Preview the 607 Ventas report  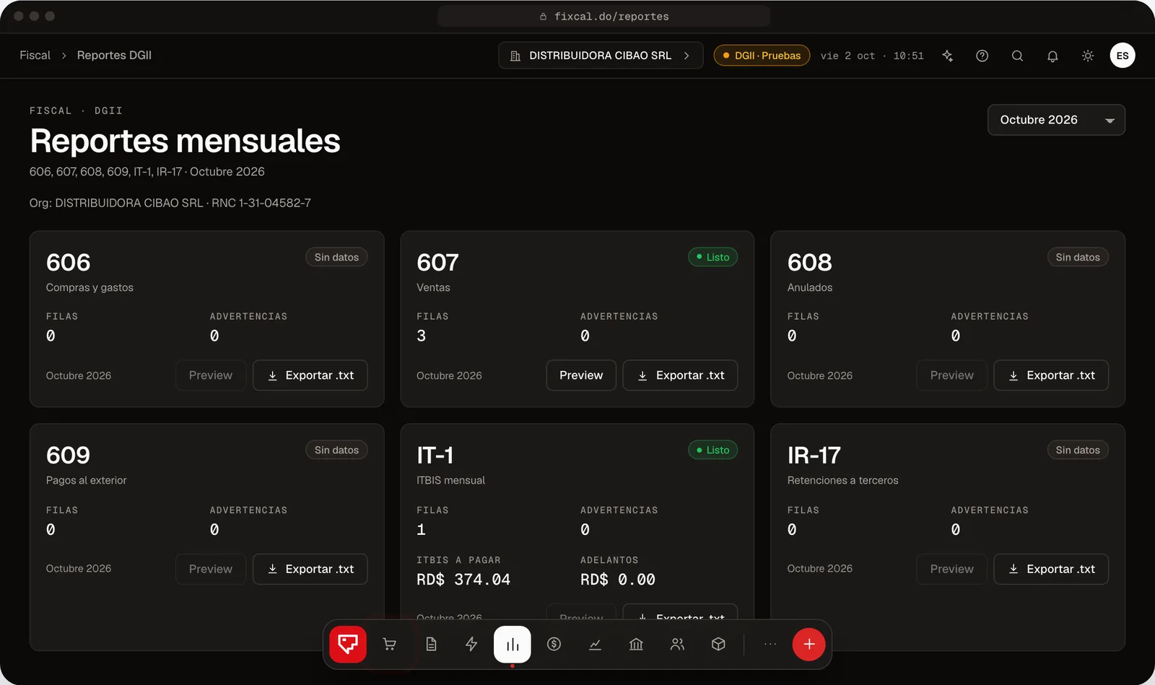point(581,375)
